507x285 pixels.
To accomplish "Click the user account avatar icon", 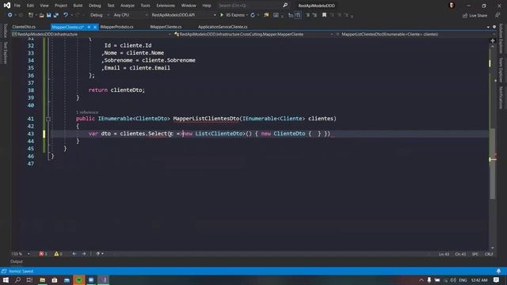I will click(x=452, y=6).
